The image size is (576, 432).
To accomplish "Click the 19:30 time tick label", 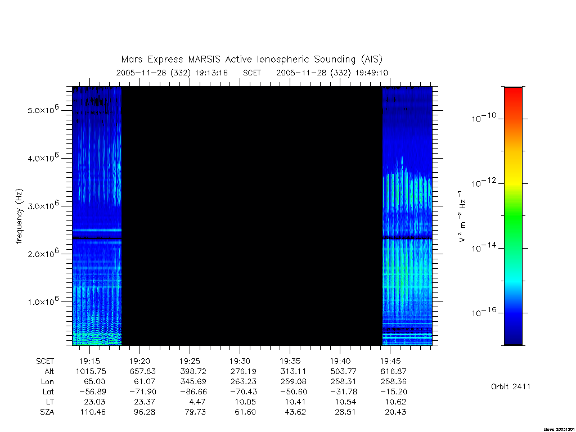I will click(240, 361).
